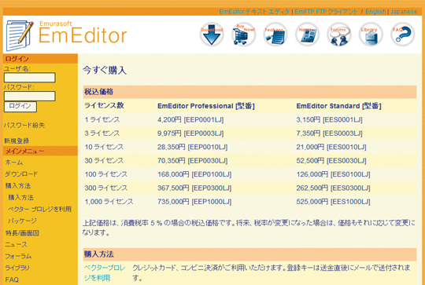Screen dimensions: 425x285
Task: Select 525,000円 [EES1000LJ] price cell
Action: [x=333, y=202]
